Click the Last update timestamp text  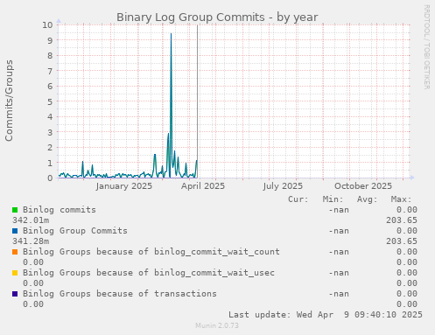[x=326, y=315]
